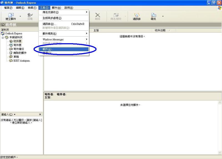Click the 寄件匣 outbox folder icon
The height and width of the screenshot is (159, 222).
pyautogui.click(x=11, y=45)
